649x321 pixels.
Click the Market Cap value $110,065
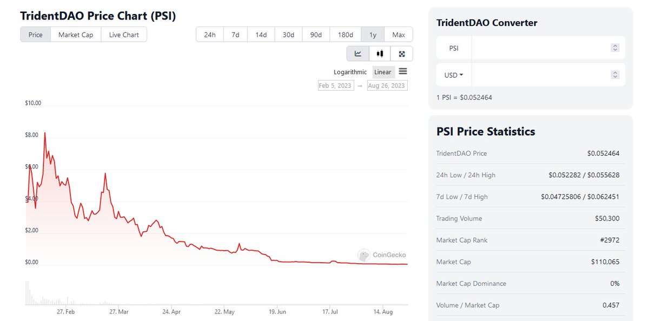click(605, 262)
